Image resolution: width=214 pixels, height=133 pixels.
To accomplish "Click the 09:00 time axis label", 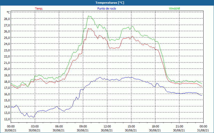I will point(83,127).
